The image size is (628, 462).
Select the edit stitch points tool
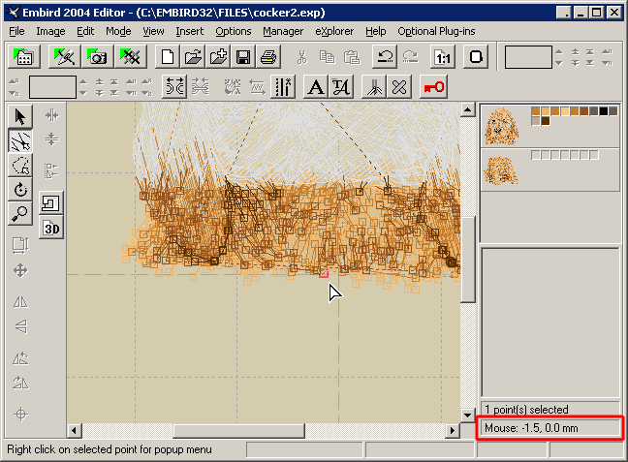[x=20, y=140]
